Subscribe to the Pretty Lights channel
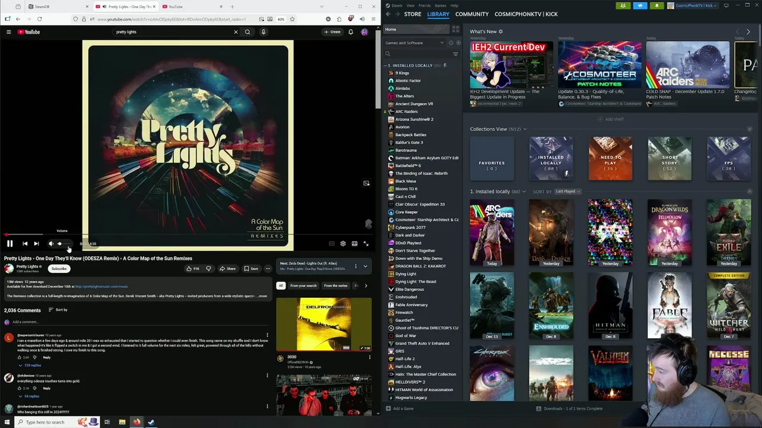Screen dimensions: 762x428 tap(59, 269)
